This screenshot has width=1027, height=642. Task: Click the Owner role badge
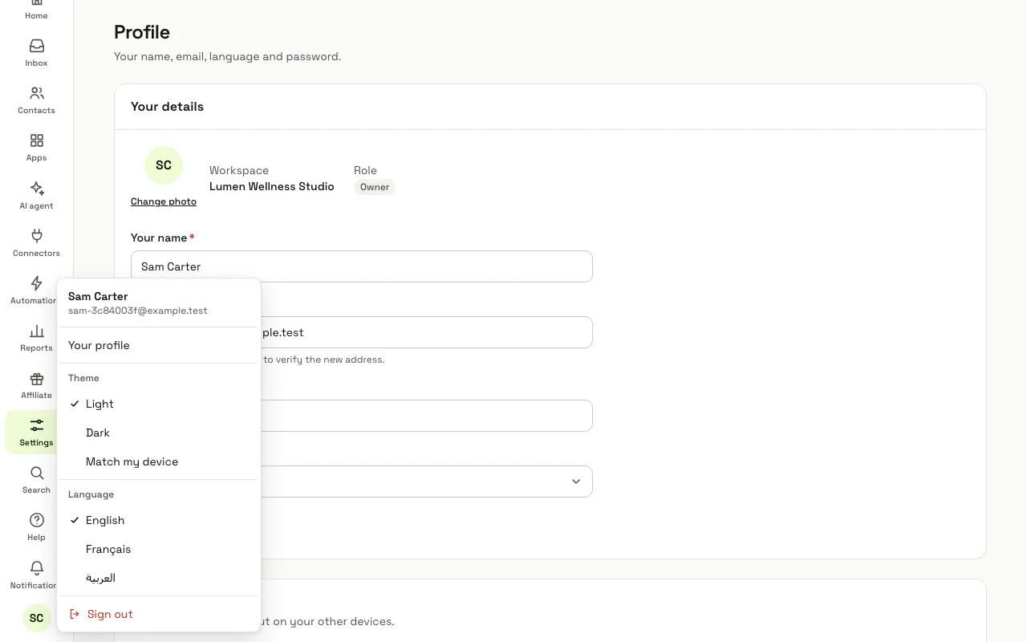tap(375, 187)
